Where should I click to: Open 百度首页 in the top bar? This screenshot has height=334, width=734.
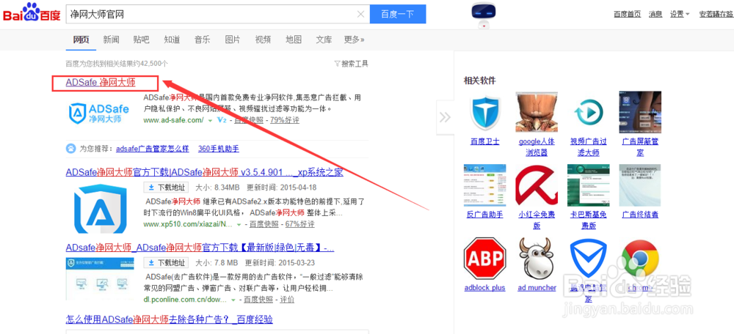(x=628, y=14)
